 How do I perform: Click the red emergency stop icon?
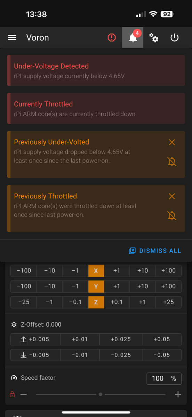(112, 38)
